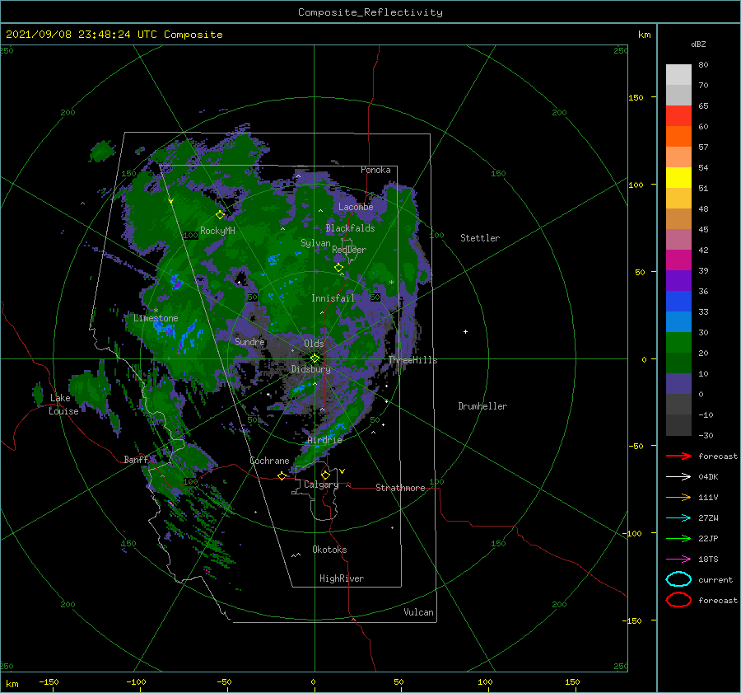This screenshot has height=693, width=741.
Task: Pick the orange 60 dBZ color swatch
Action: coord(678,136)
